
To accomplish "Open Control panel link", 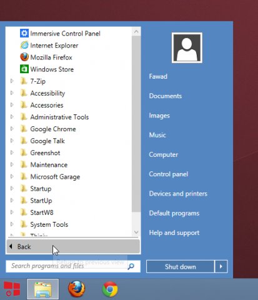I will (x=169, y=174).
